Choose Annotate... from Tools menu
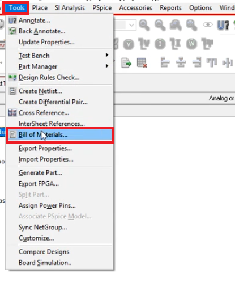235x282 pixels. tap(59, 20)
